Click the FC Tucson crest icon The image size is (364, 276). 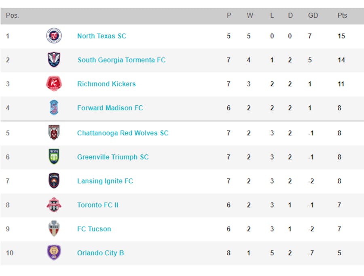coord(54,229)
